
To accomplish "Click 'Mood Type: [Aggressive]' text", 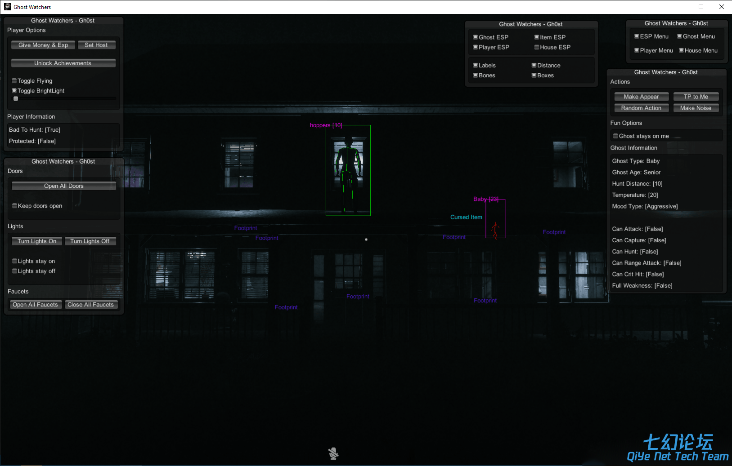I will (645, 206).
